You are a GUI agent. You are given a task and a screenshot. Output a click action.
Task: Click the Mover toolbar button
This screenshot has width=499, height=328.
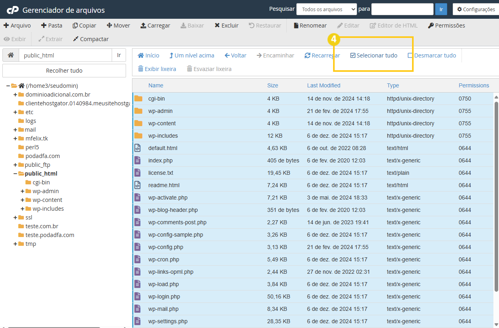(118, 26)
